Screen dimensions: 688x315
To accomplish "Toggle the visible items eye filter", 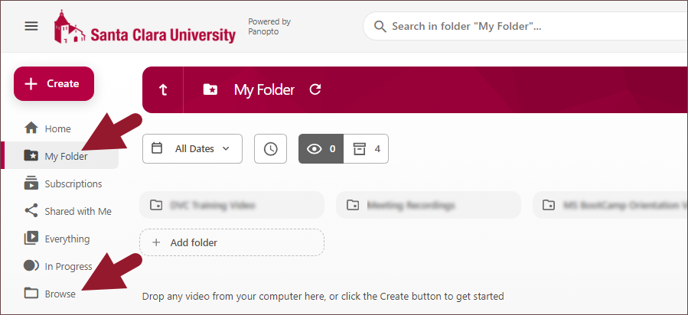I will [x=321, y=149].
